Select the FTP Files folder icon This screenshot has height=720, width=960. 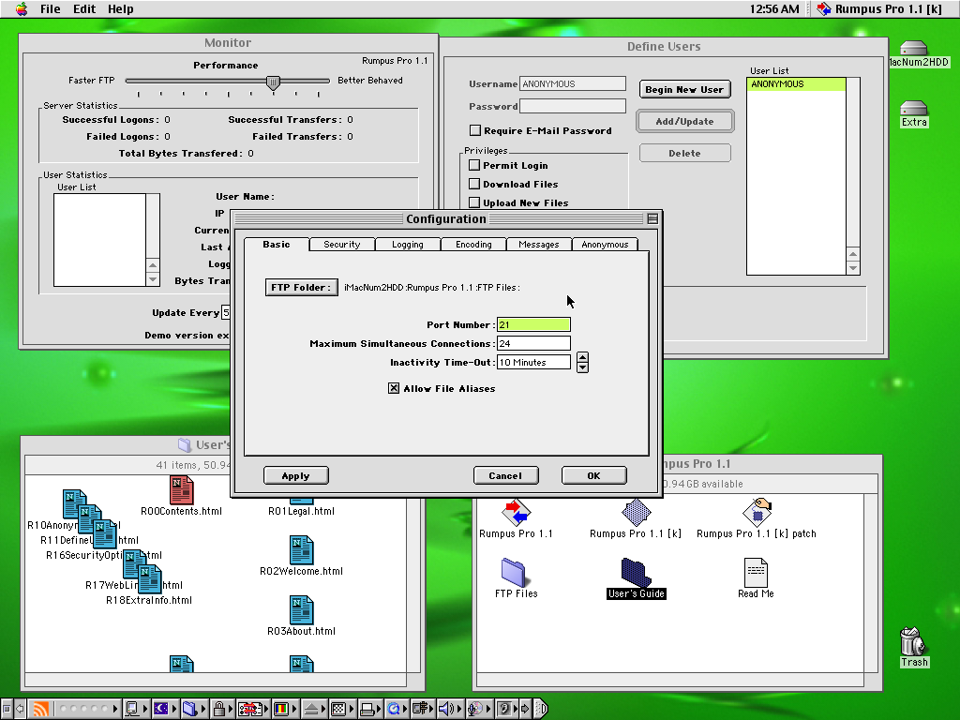coord(513,573)
